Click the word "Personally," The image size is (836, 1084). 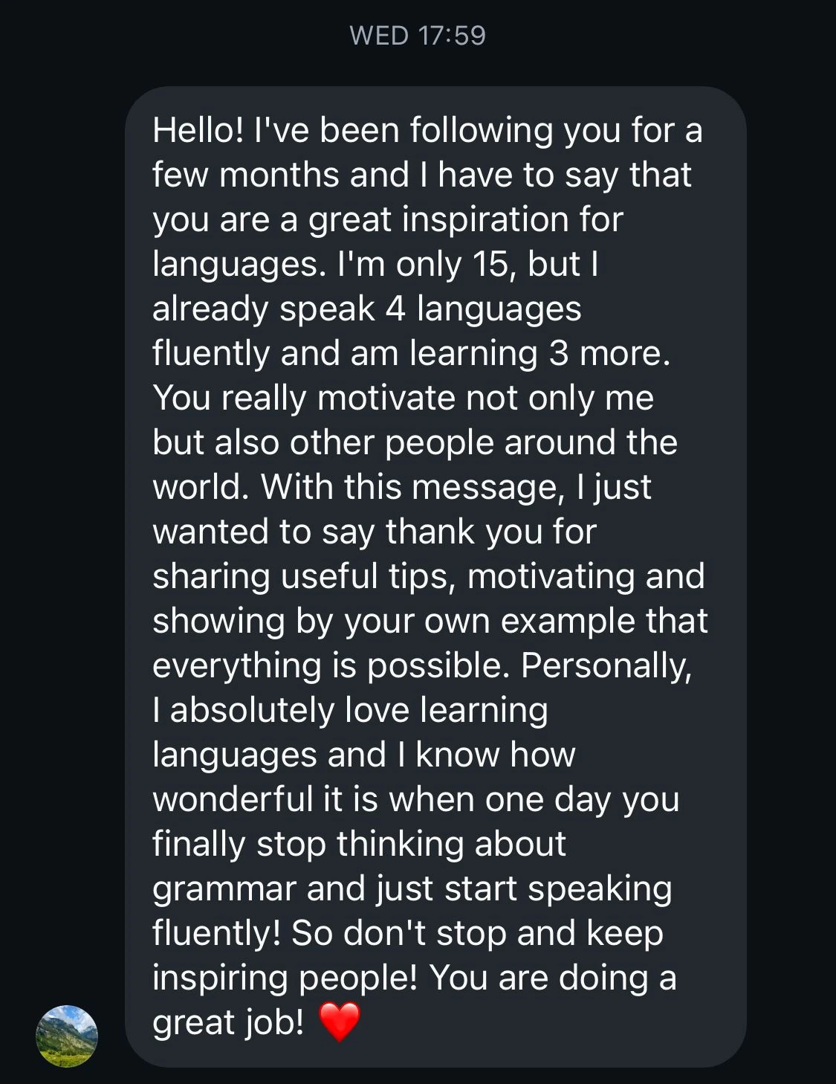pyautogui.click(x=606, y=665)
